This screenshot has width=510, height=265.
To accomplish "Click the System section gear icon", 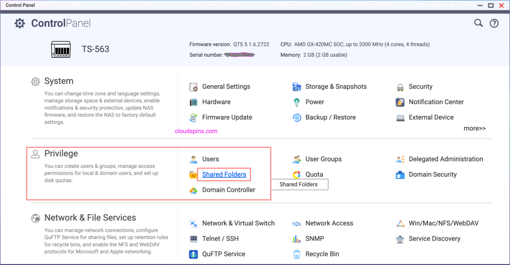I will [35, 82].
